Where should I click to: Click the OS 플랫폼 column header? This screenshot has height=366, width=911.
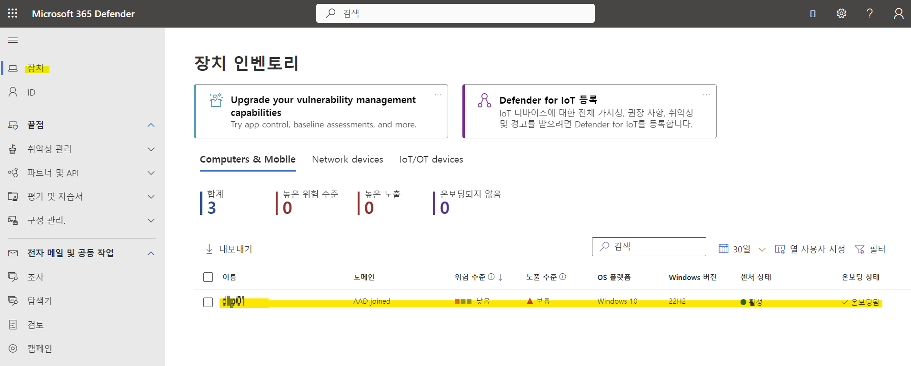coord(614,277)
